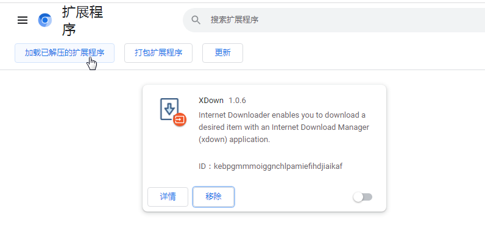Focus the 搜索扩展程序 search field

tap(334, 20)
